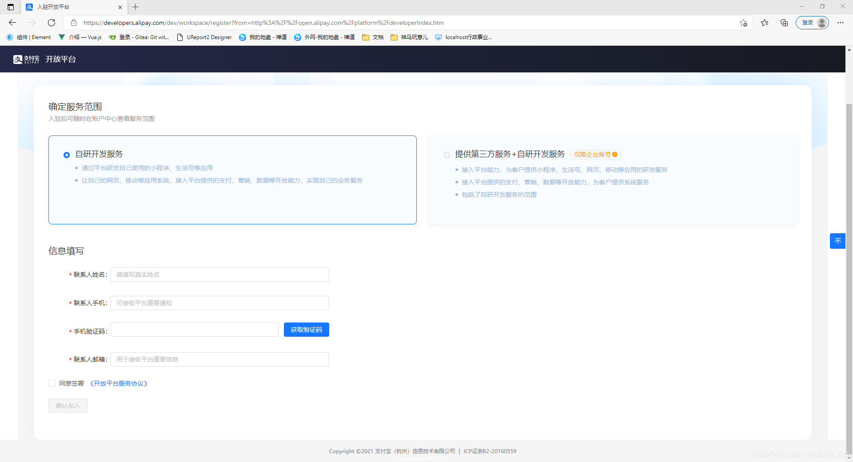
Task: Open UReport2 Designer bookmark
Action: click(204, 37)
